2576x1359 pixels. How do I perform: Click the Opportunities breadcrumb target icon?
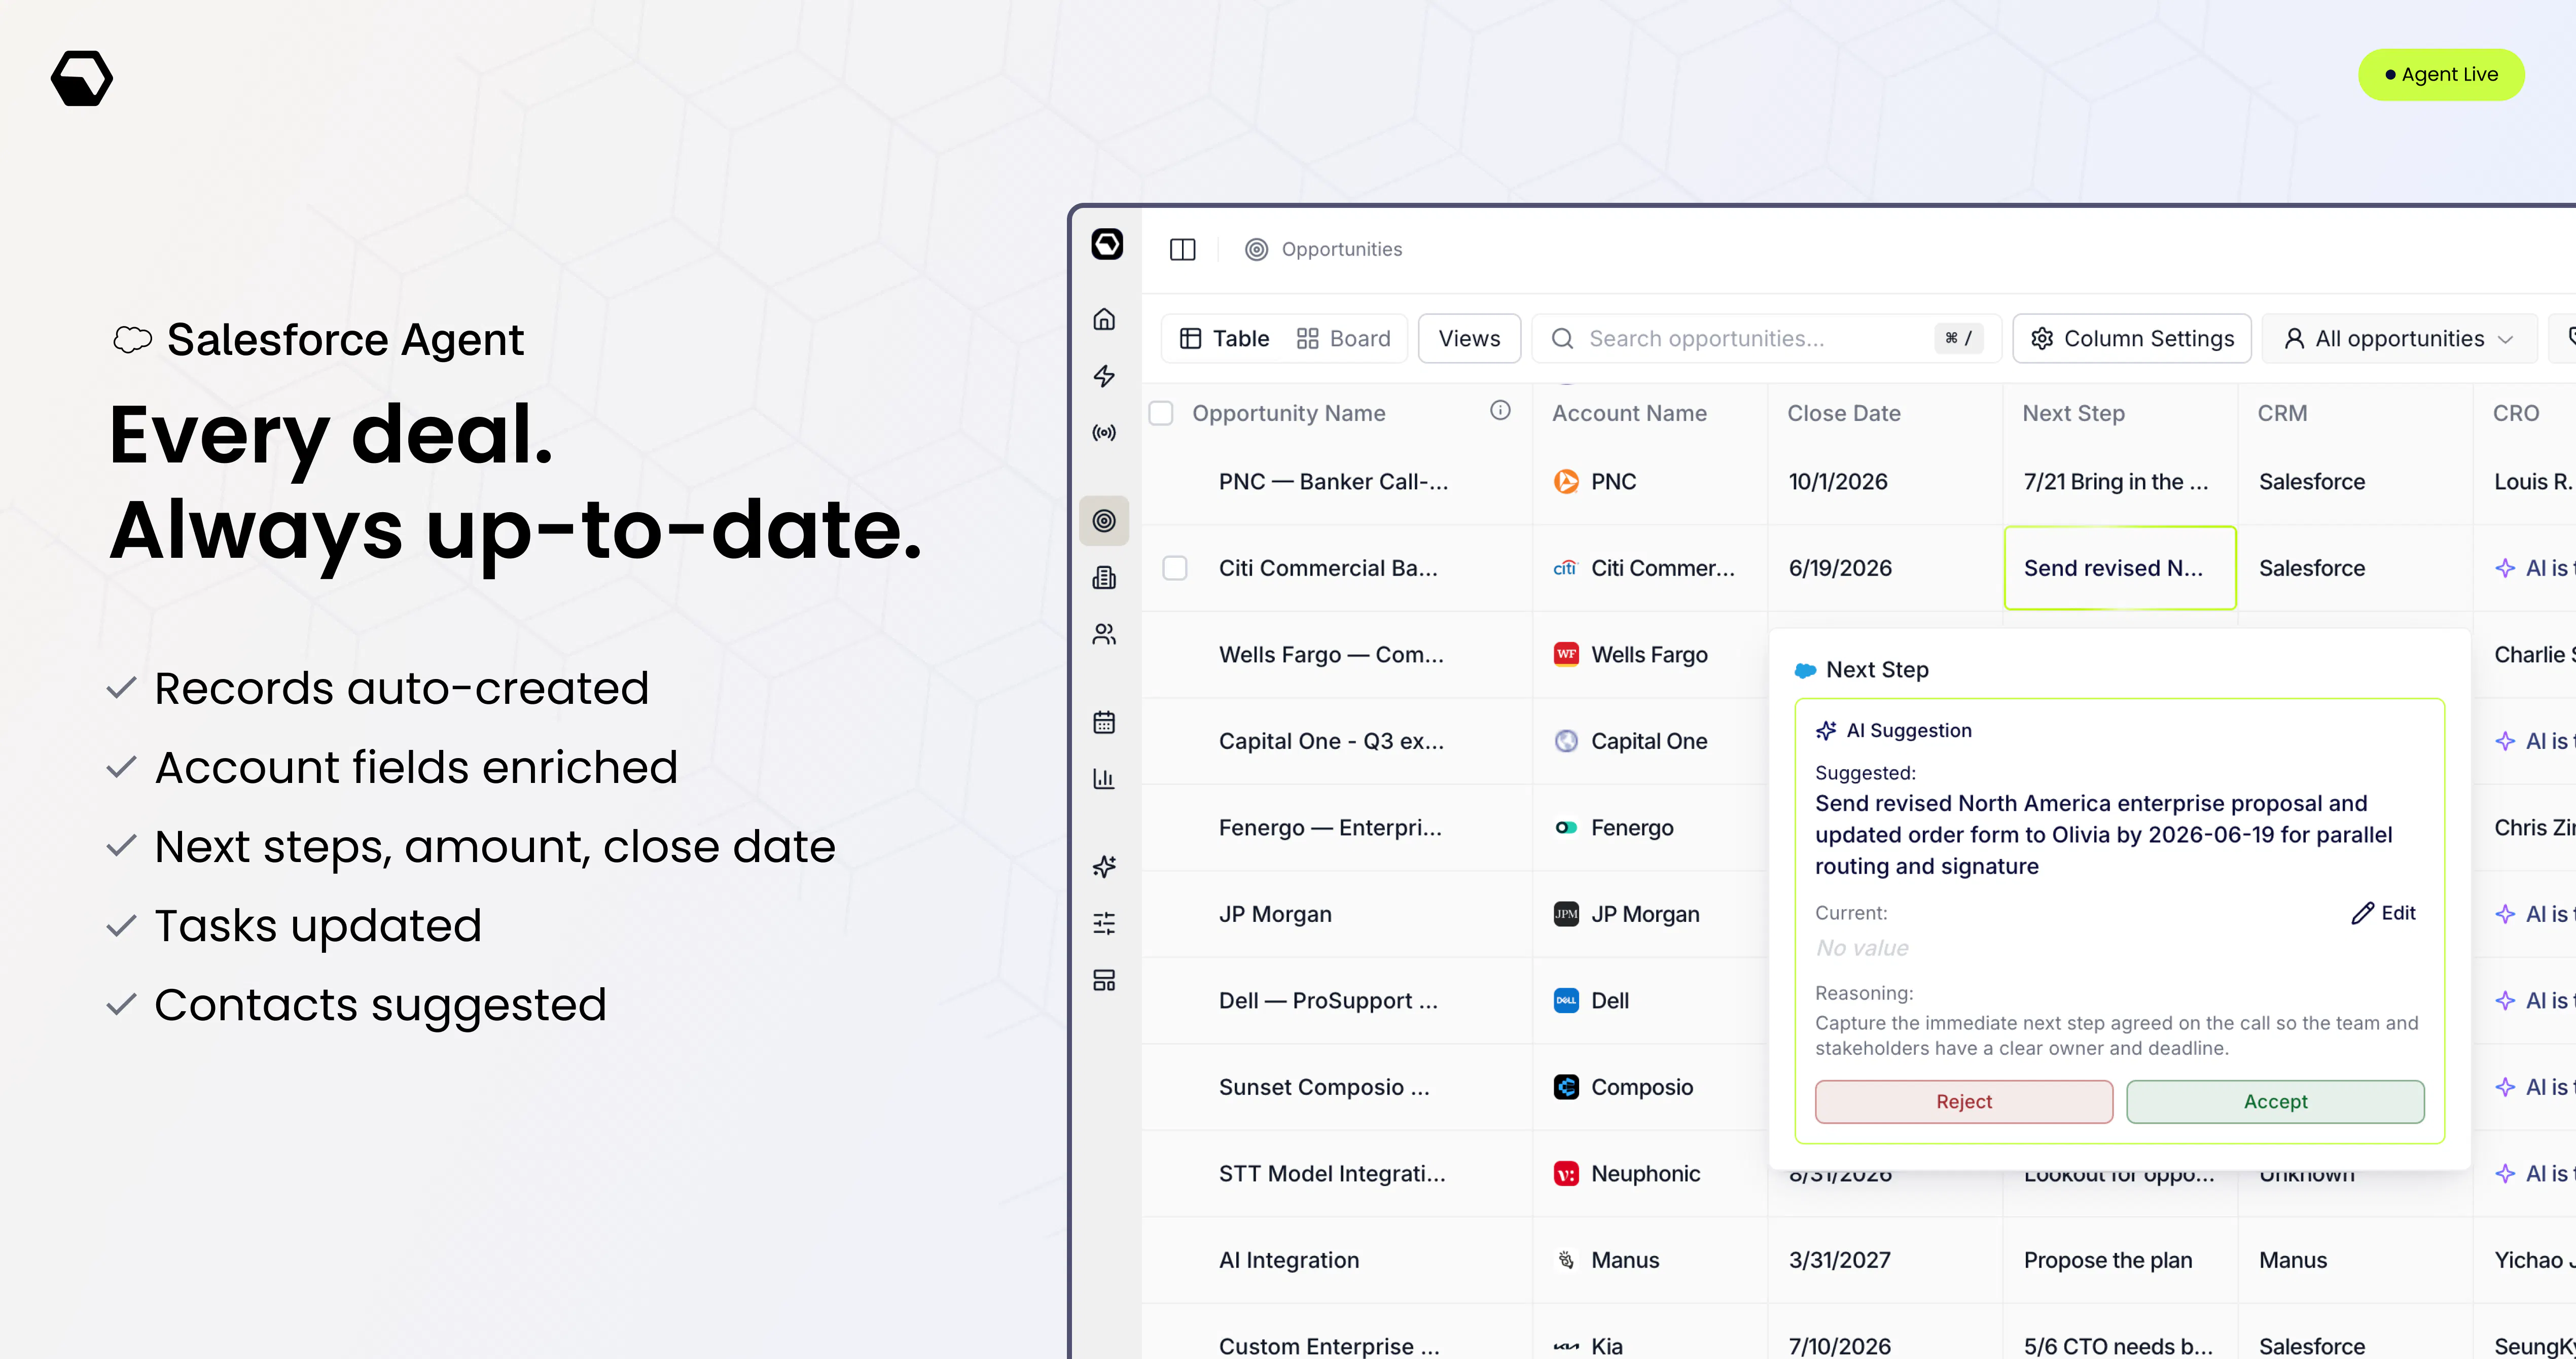point(1256,249)
